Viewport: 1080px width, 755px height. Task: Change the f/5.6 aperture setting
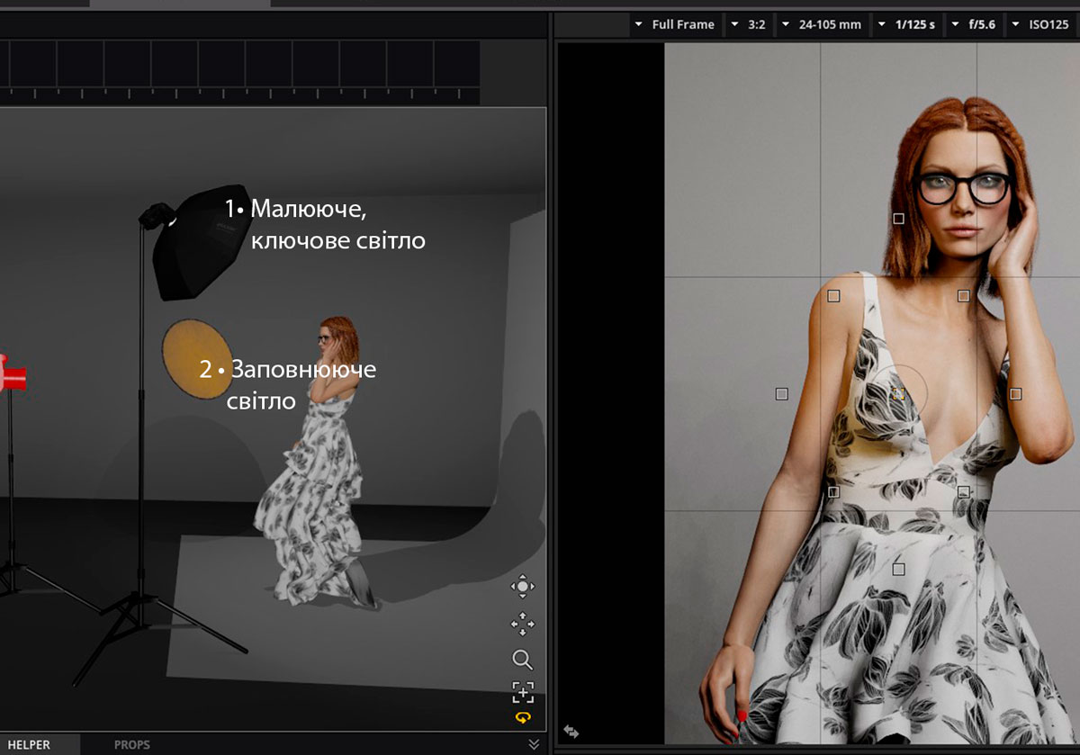pos(974,24)
